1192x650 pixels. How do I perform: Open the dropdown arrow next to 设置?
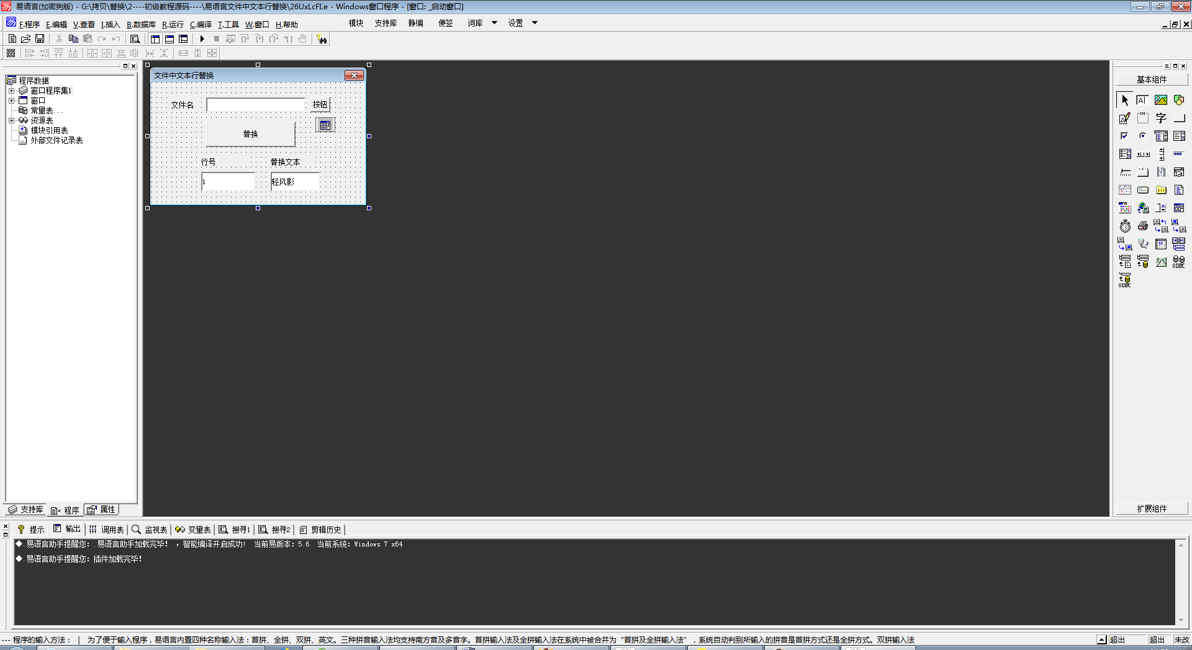535,23
